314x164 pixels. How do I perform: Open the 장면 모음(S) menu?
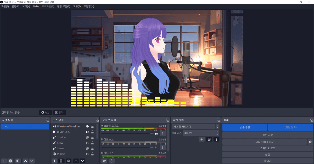coord(64,6)
